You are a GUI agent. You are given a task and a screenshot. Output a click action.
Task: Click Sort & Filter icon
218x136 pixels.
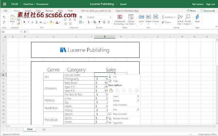coord(180,17)
